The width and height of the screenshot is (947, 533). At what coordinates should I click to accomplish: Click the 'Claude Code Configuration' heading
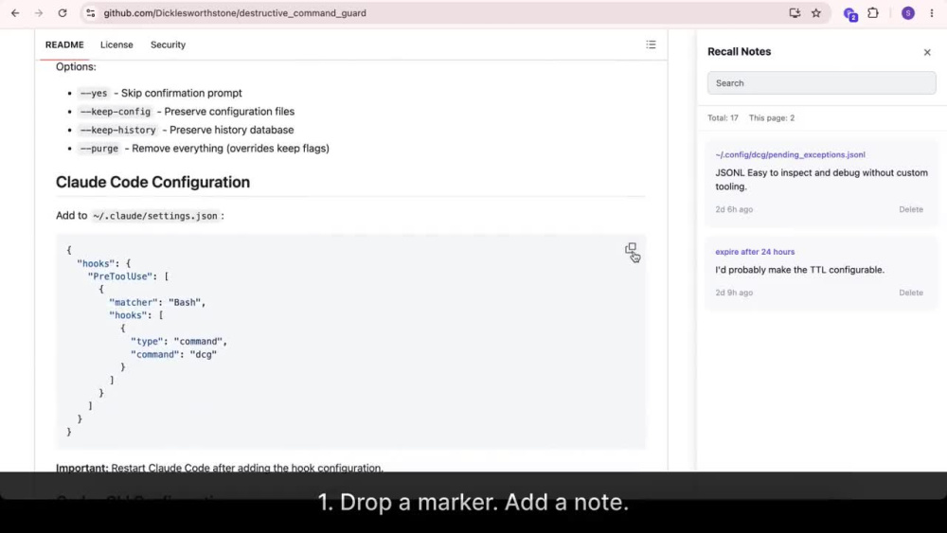pos(152,183)
